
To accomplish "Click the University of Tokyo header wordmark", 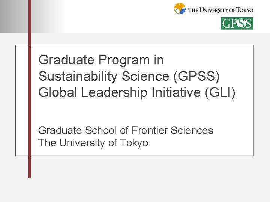I will [220, 10].
